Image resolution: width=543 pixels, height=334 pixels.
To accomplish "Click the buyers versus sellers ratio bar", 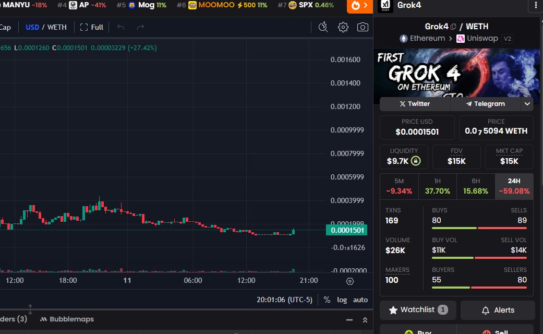I will pyautogui.click(x=479, y=288).
